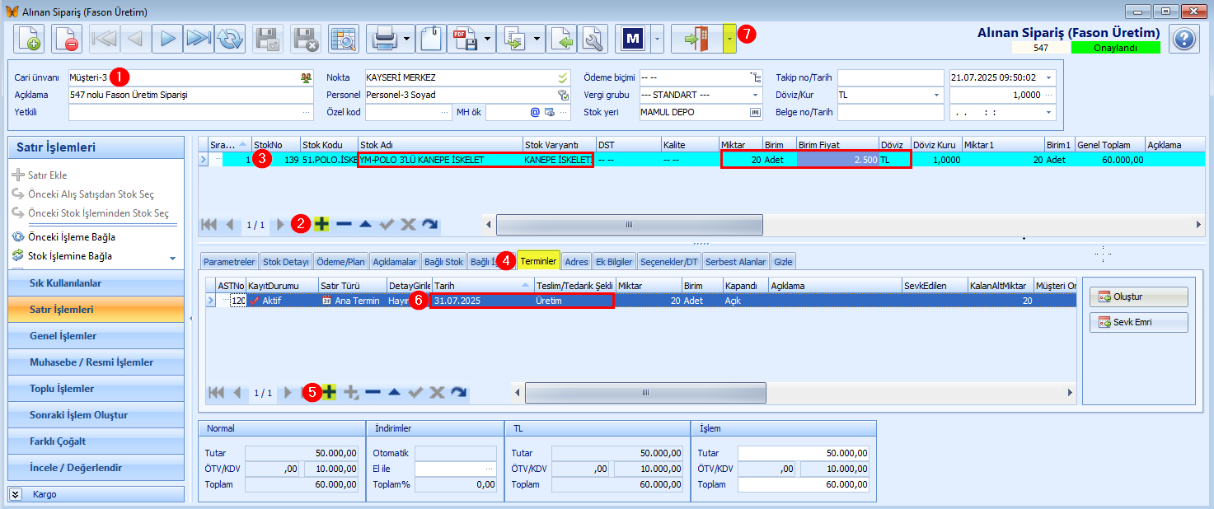Click the delete record icon
1214x509 pixels.
point(67,39)
